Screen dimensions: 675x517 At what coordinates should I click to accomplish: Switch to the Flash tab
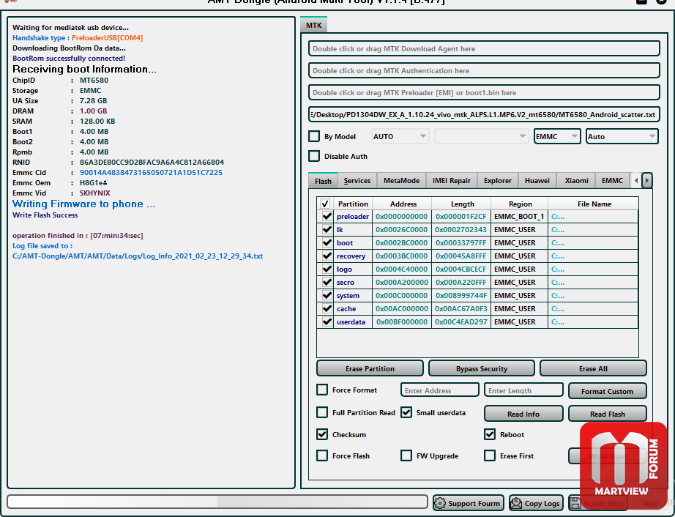[323, 181]
